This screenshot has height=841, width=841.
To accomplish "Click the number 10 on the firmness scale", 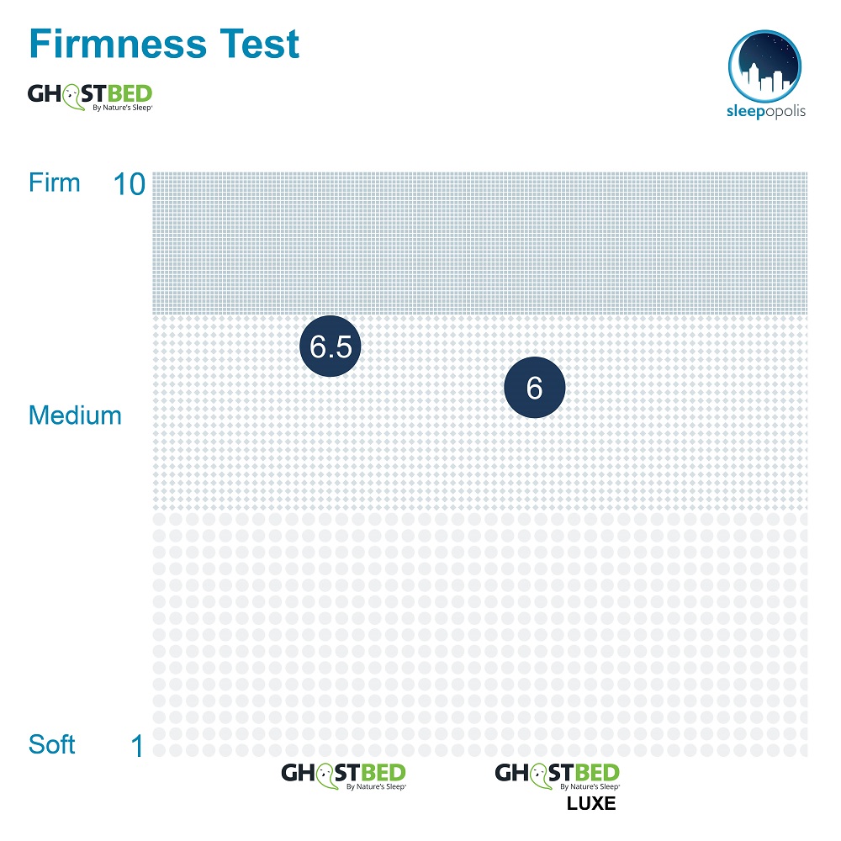I will [x=130, y=184].
